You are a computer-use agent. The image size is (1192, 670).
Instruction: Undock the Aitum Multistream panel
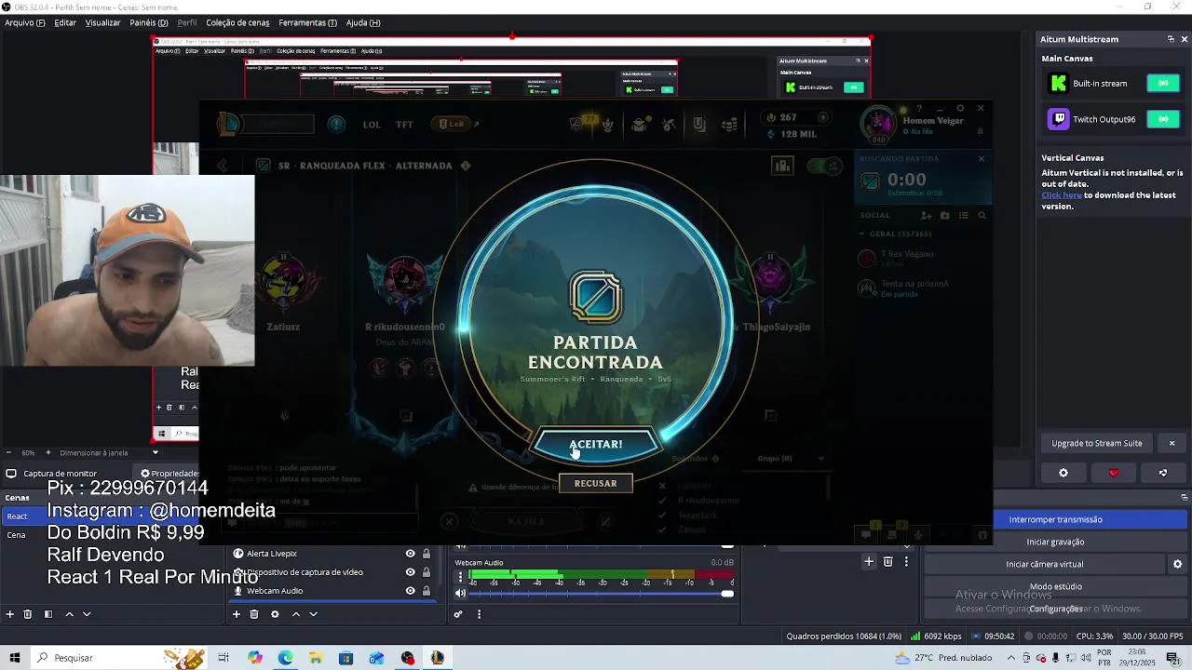pos(1171,39)
